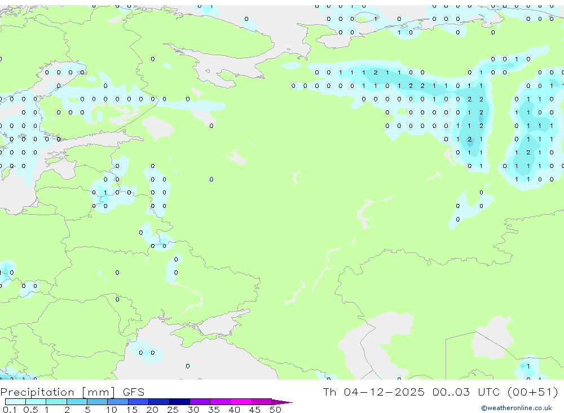Choose the 20–25 mm dark blue swatch
This screenshot has height=413, width=564.
[x=159, y=402]
